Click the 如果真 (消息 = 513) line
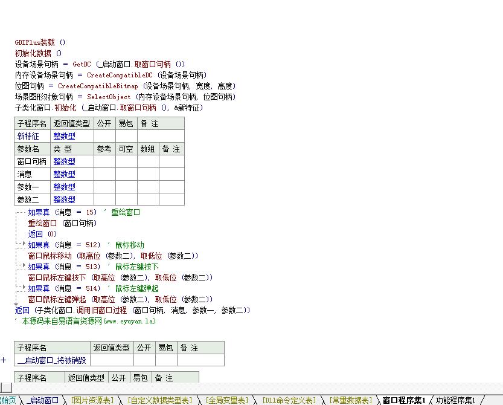Viewport: 503px width, 405px height. pos(93,267)
